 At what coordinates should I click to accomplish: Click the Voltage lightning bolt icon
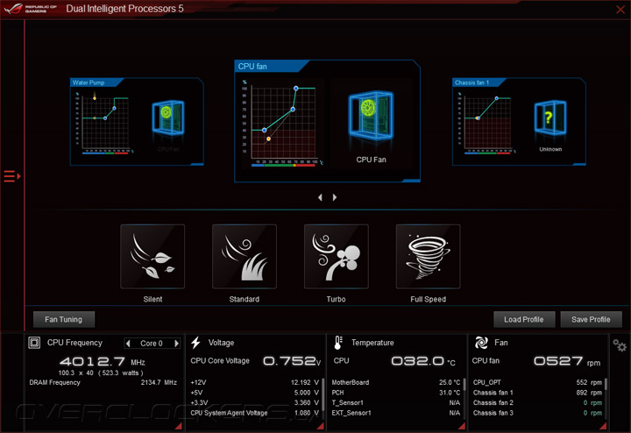[196, 343]
